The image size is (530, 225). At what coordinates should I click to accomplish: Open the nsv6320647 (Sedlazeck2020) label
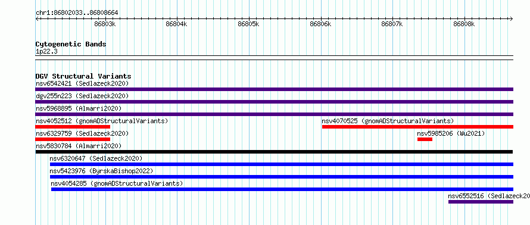96,158
